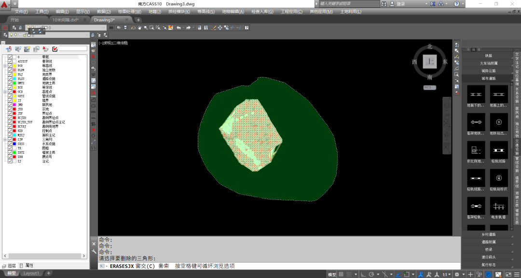Click the app menu red A logo
This screenshot has width=521, height=278.
[x=5, y=4]
